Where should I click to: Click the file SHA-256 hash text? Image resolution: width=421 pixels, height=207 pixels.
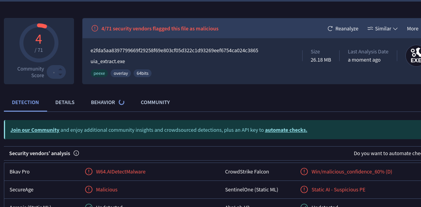[174, 51]
